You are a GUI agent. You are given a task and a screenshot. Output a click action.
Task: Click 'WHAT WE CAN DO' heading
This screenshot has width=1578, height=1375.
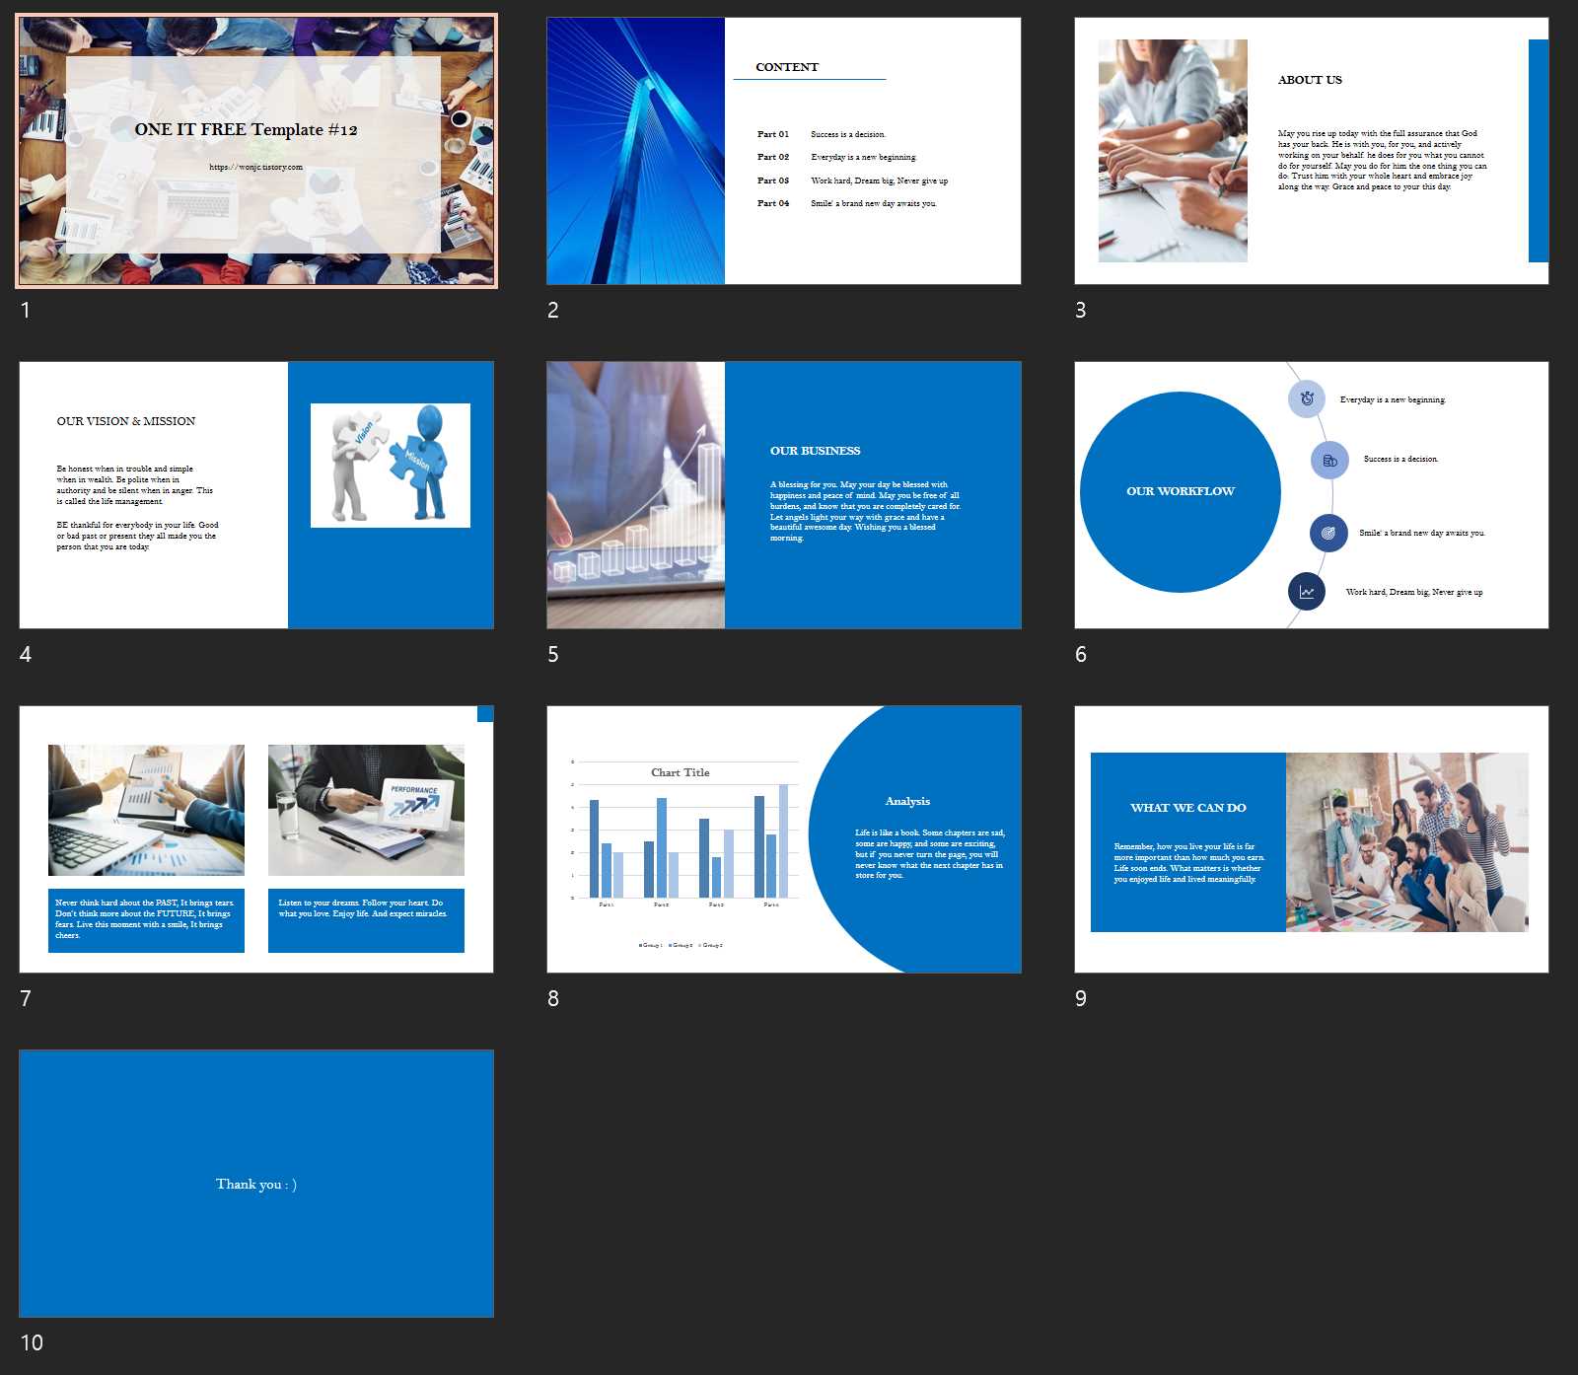click(x=1188, y=808)
